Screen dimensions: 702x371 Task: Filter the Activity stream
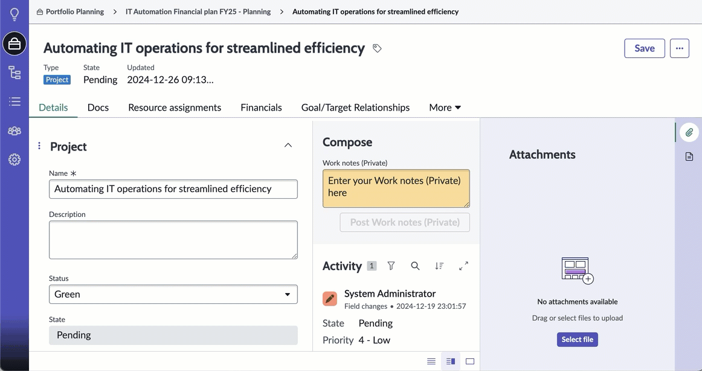[x=391, y=266]
